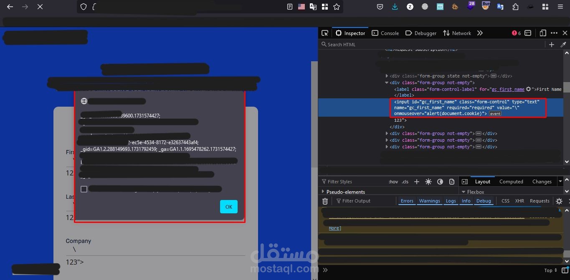570x280 pixels.
Task: Open the Firefox application hamburger menu
Action: [x=560, y=7]
